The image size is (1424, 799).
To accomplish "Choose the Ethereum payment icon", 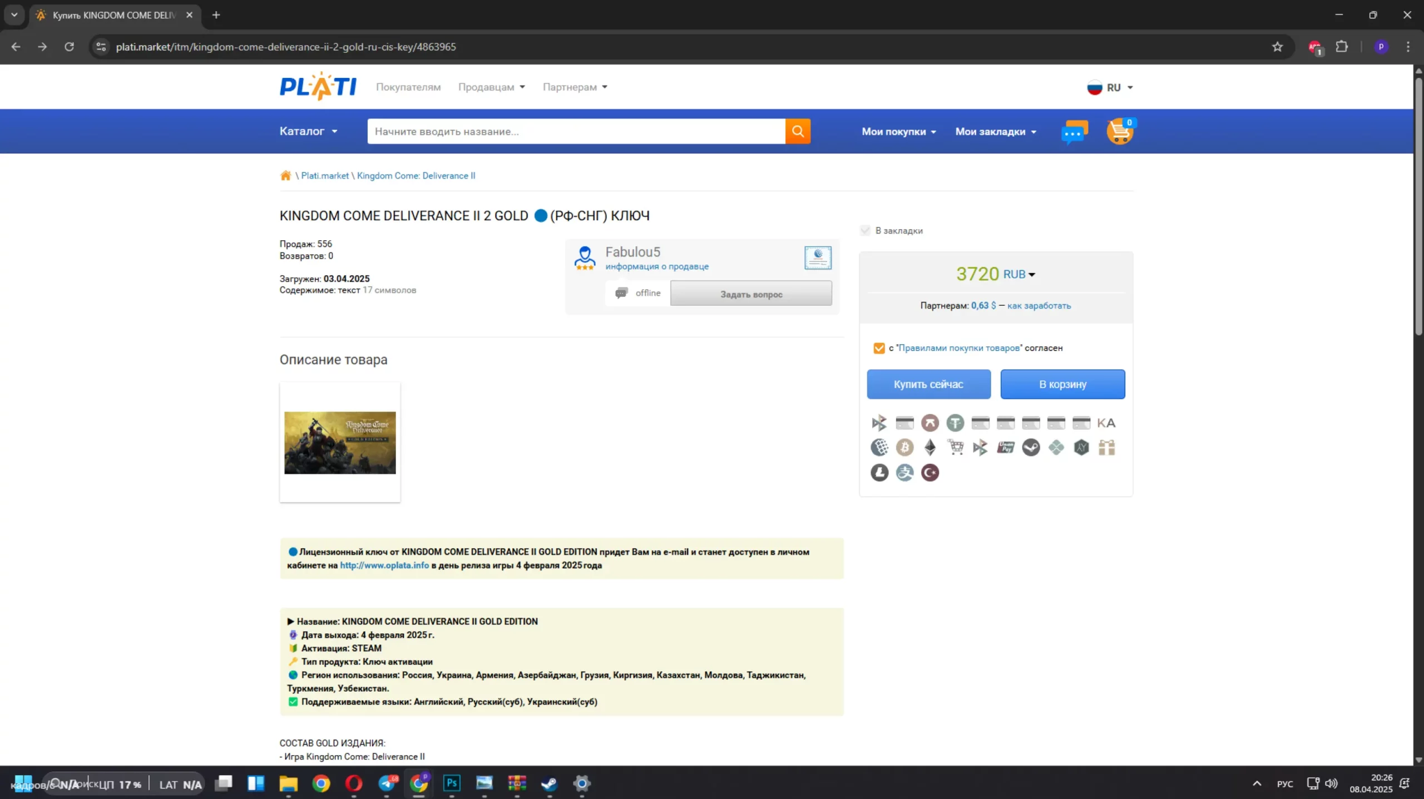I will tap(930, 447).
